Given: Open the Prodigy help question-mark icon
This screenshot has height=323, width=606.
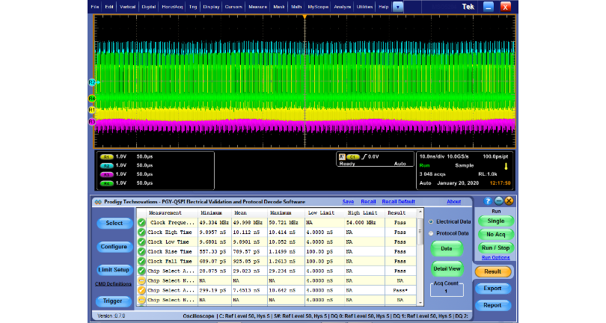Looking at the screenshot, I should click(x=488, y=201).
